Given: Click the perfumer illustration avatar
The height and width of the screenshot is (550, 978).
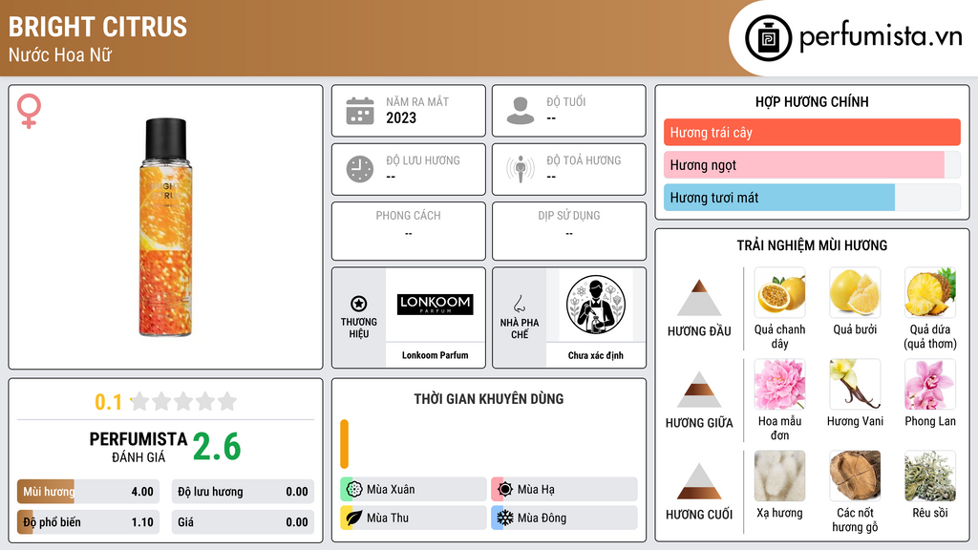Looking at the screenshot, I should pyautogui.click(x=596, y=305).
